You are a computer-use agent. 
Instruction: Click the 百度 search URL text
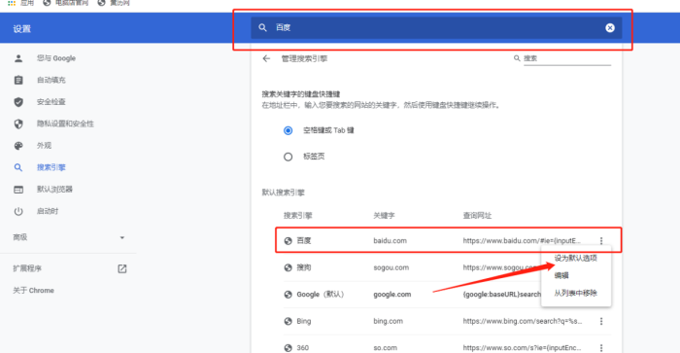pos(522,240)
